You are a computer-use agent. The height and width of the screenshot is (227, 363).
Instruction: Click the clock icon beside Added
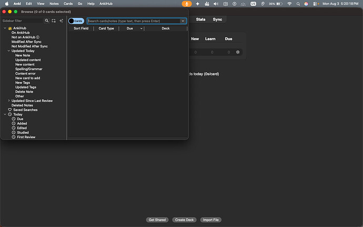(x=14, y=123)
